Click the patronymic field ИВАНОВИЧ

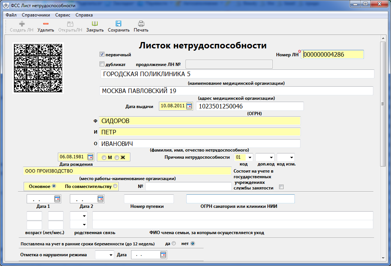[x=200, y=143]
